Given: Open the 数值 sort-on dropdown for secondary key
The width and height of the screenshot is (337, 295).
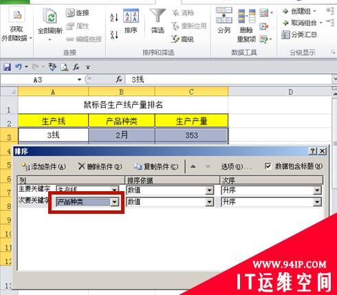Looking at the screenshot, I should pyautogui.click(x=209, y=202).
